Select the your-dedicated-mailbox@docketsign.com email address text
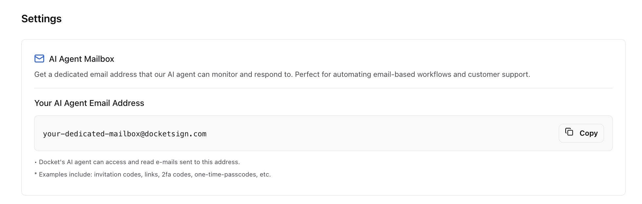642x204 pixels. [125, 134]
